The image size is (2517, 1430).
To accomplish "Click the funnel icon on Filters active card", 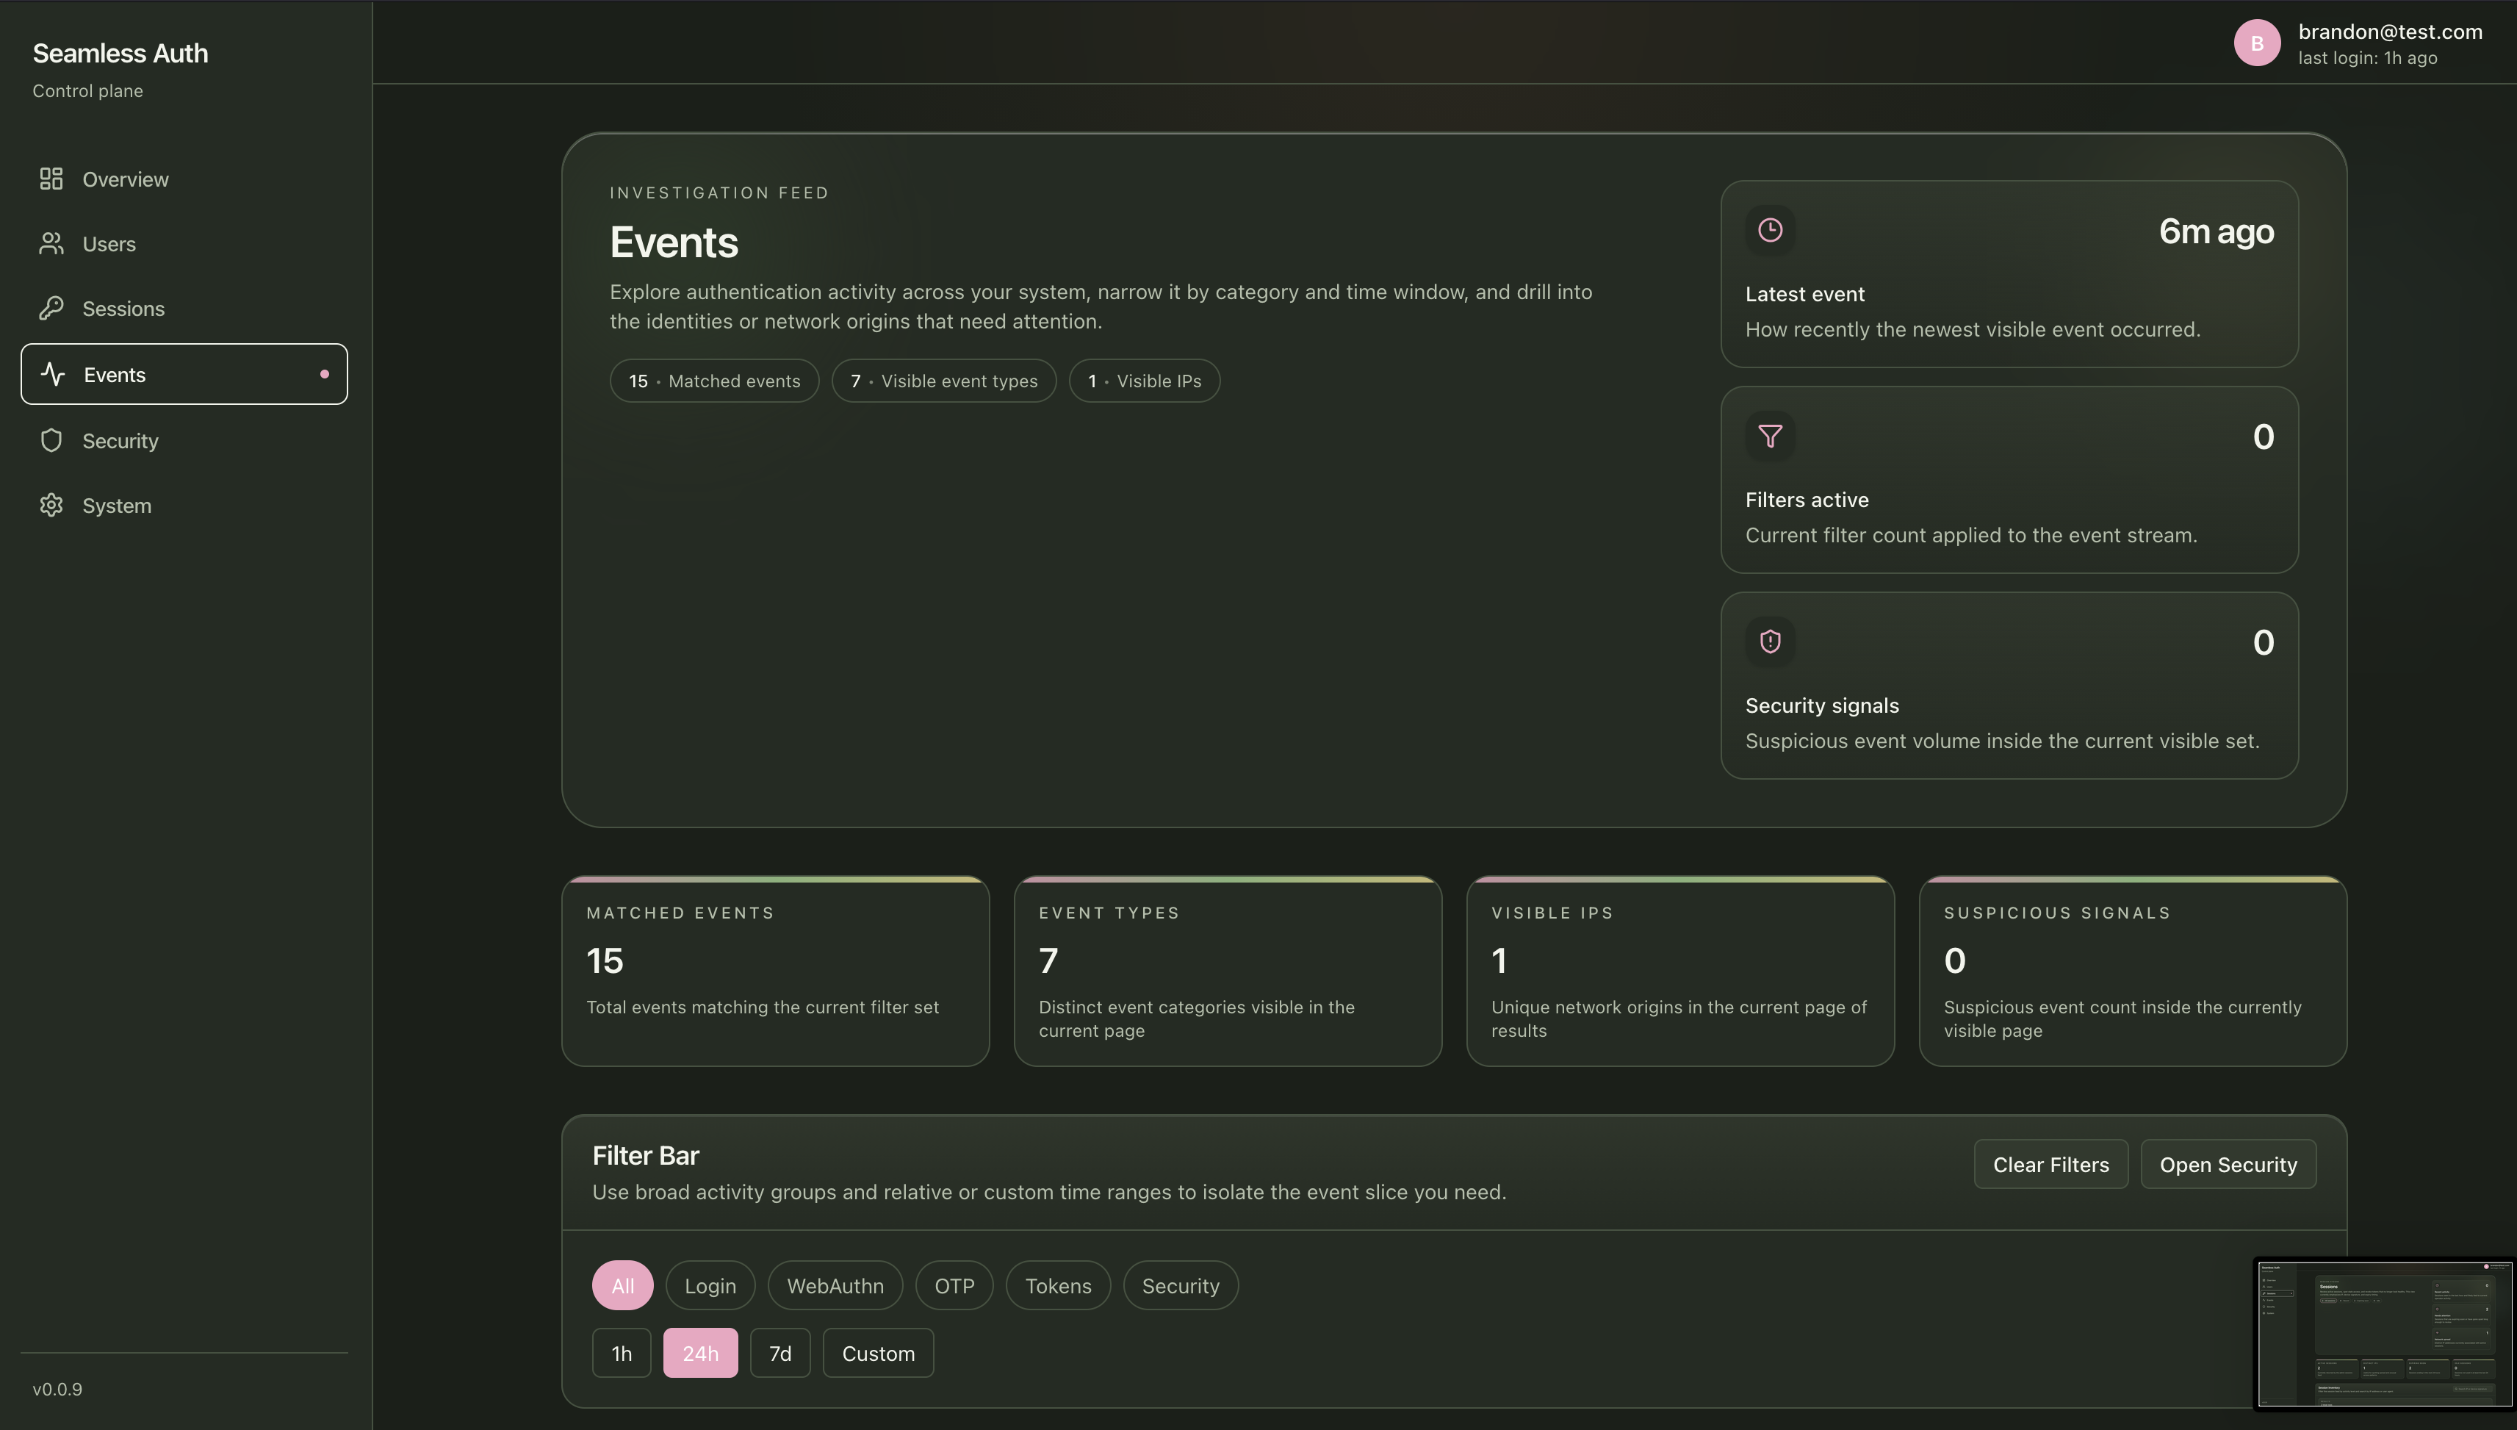I will click(x=1770, y=436).
